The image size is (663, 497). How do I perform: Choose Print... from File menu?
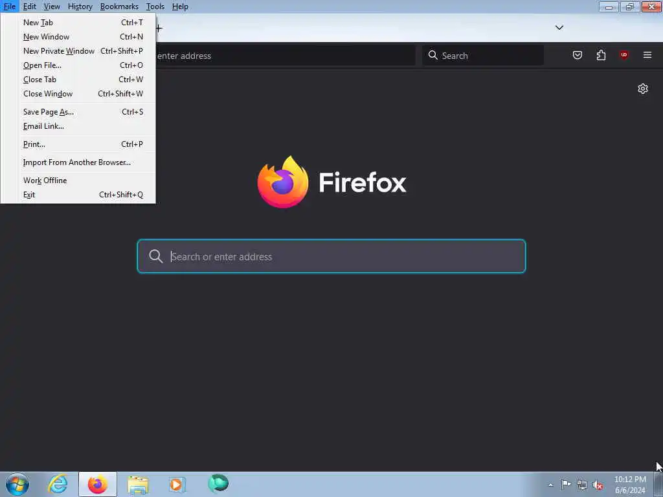(78, 144)
